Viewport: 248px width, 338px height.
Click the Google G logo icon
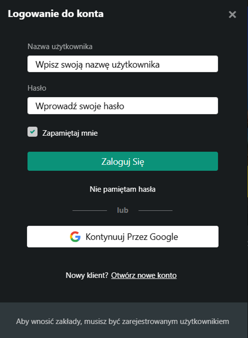[x=75, y=237]
